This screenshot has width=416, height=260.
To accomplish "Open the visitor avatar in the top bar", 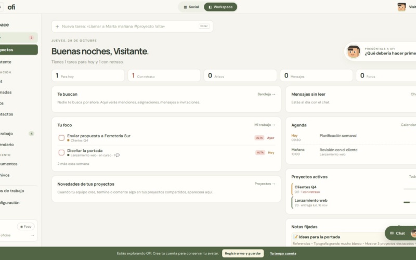I will (401, 7).
